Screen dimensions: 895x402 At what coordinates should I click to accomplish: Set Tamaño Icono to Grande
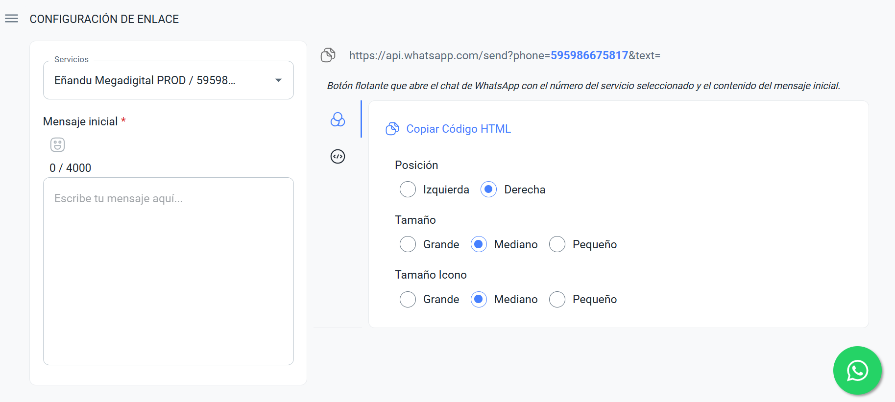point(408,299)
